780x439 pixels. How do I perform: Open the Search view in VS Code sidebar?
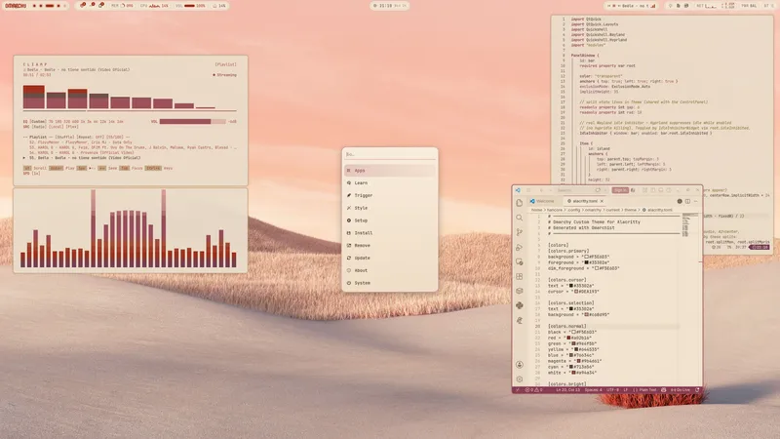[520, 218]
